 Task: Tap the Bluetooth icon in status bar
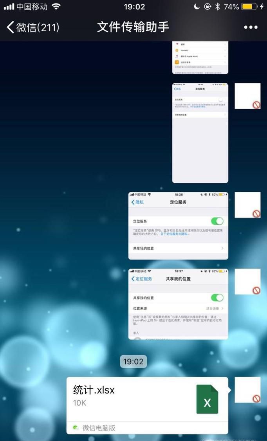[217, 7]
